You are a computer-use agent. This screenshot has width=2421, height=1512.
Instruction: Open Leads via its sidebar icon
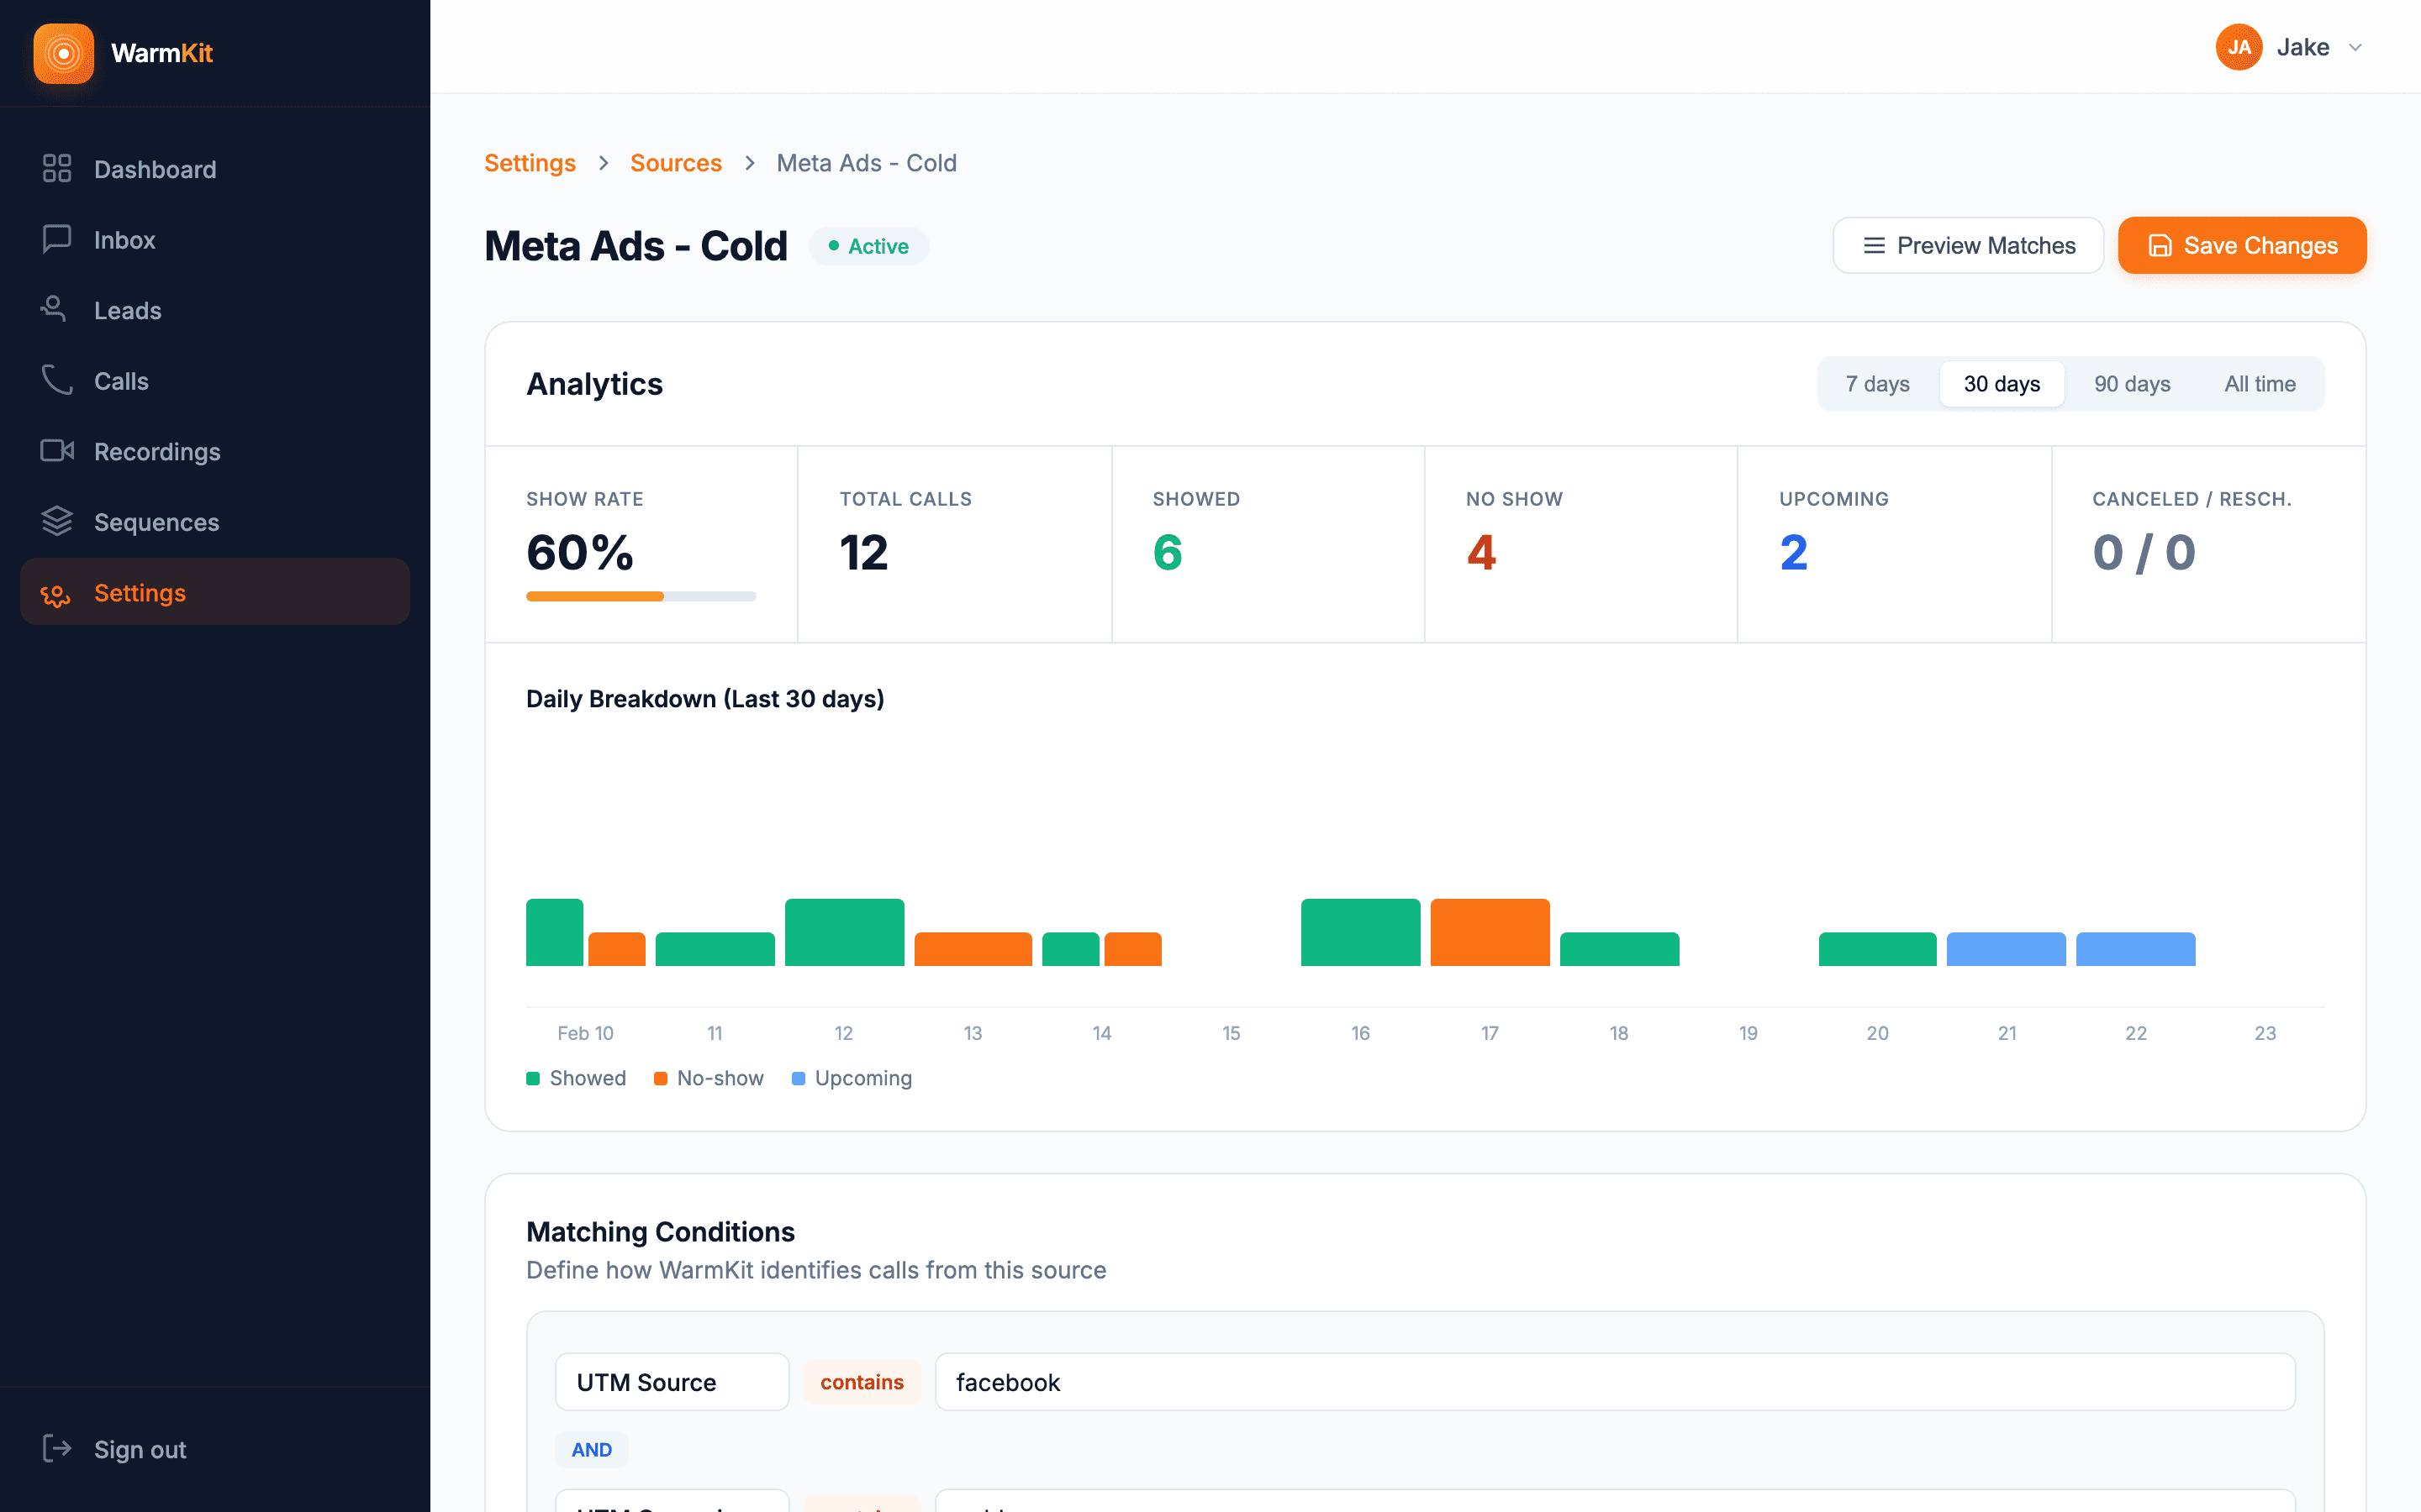pos(57,309)
